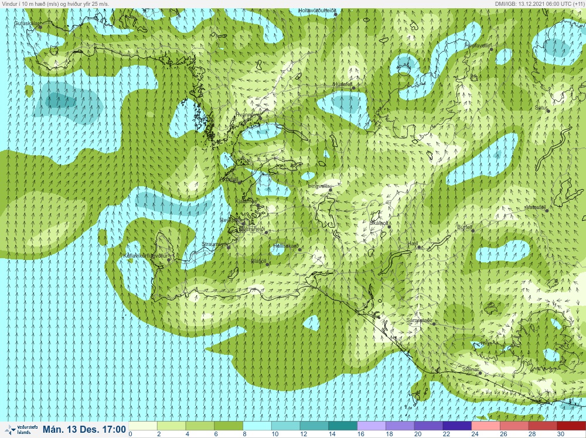Click the 6–8 m/s olive green legend swatch

[229, 426]
